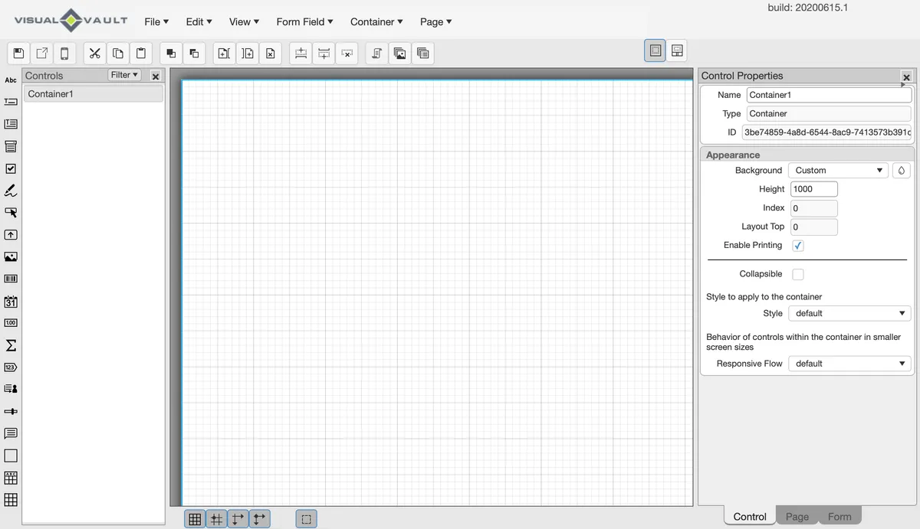
Task: Toggle the grid display button below canvas
Action: [195, 518]
